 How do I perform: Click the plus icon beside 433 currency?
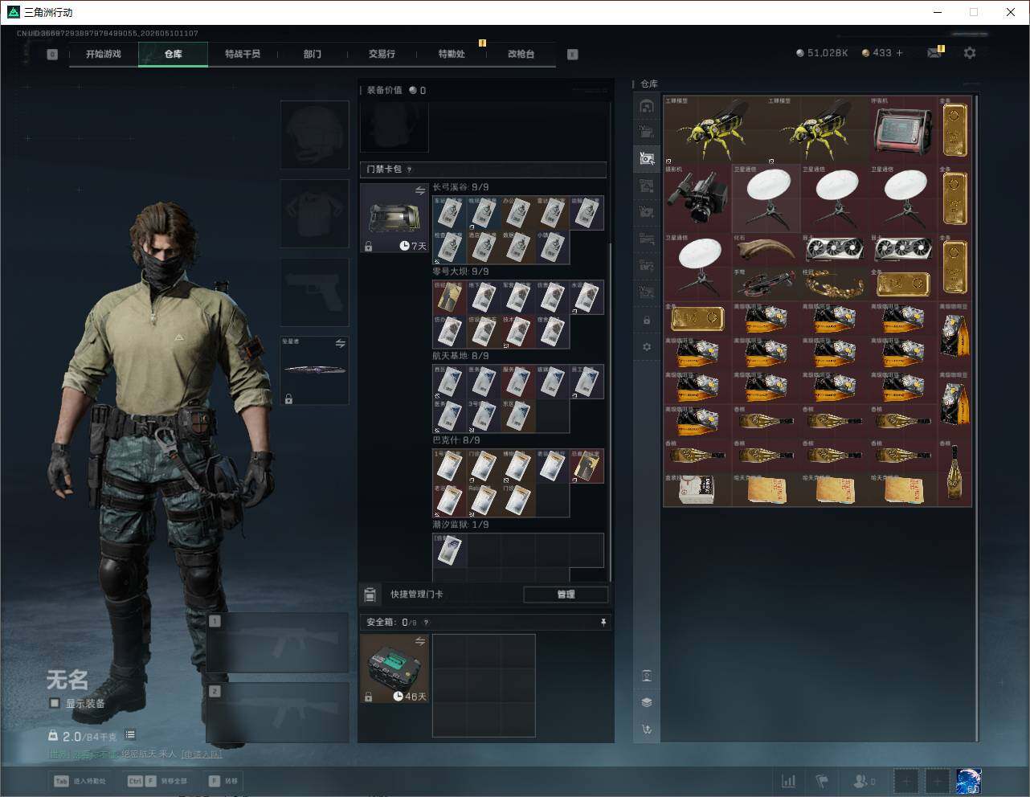[899, 53]
